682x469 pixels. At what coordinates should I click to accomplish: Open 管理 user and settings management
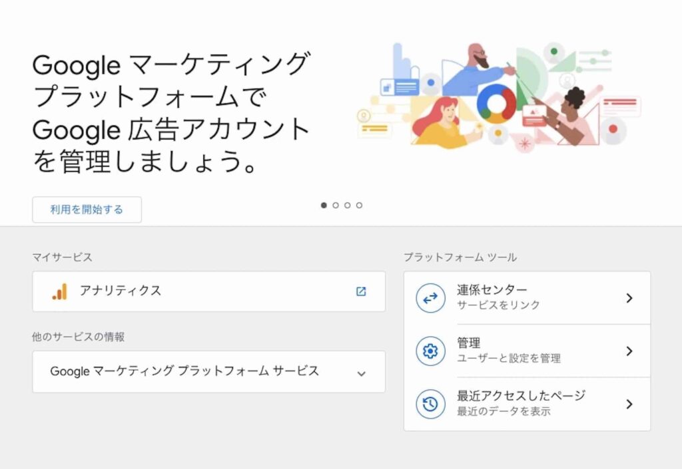(527, 351)
